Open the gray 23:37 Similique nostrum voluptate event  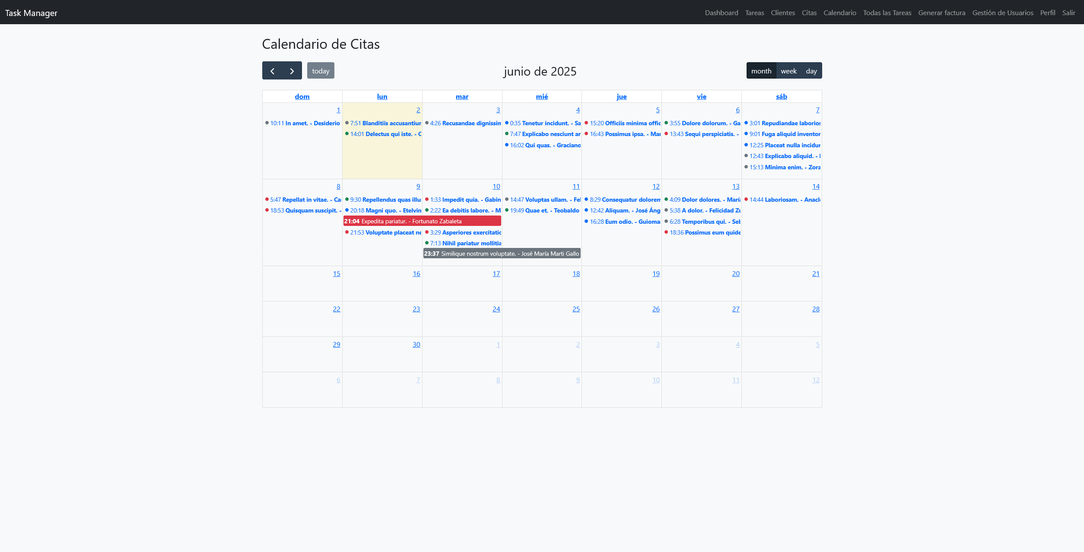click(502, 254)
